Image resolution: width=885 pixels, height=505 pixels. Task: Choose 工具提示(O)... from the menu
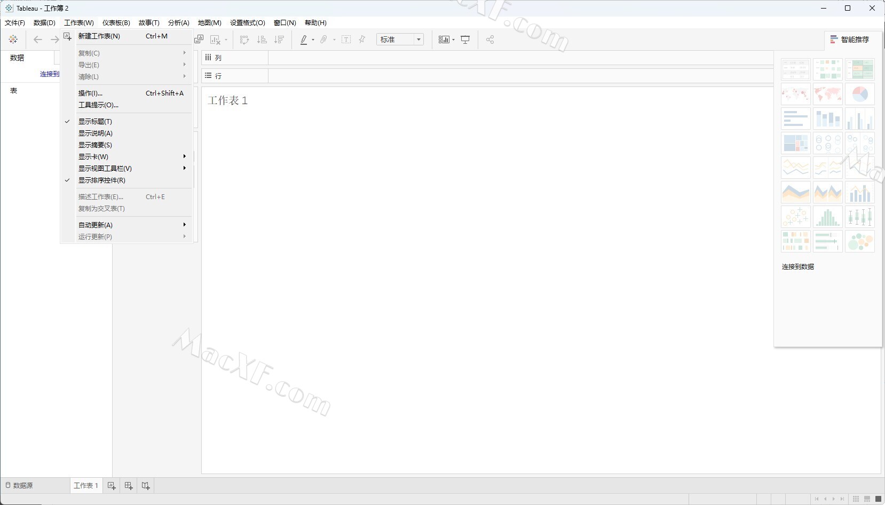pyautogui.click(x=127, y=105)
